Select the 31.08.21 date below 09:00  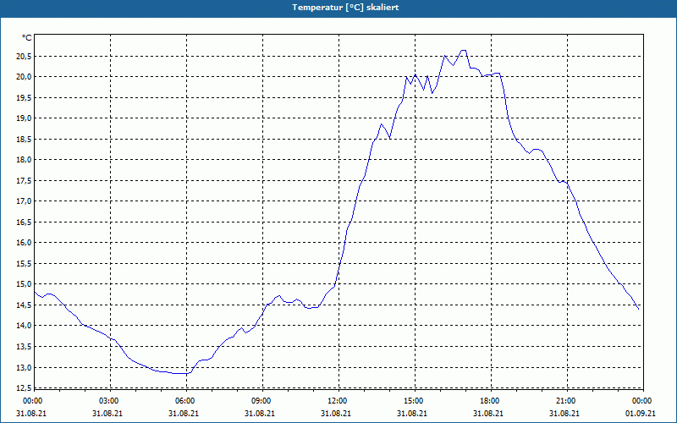coord(260,414)
